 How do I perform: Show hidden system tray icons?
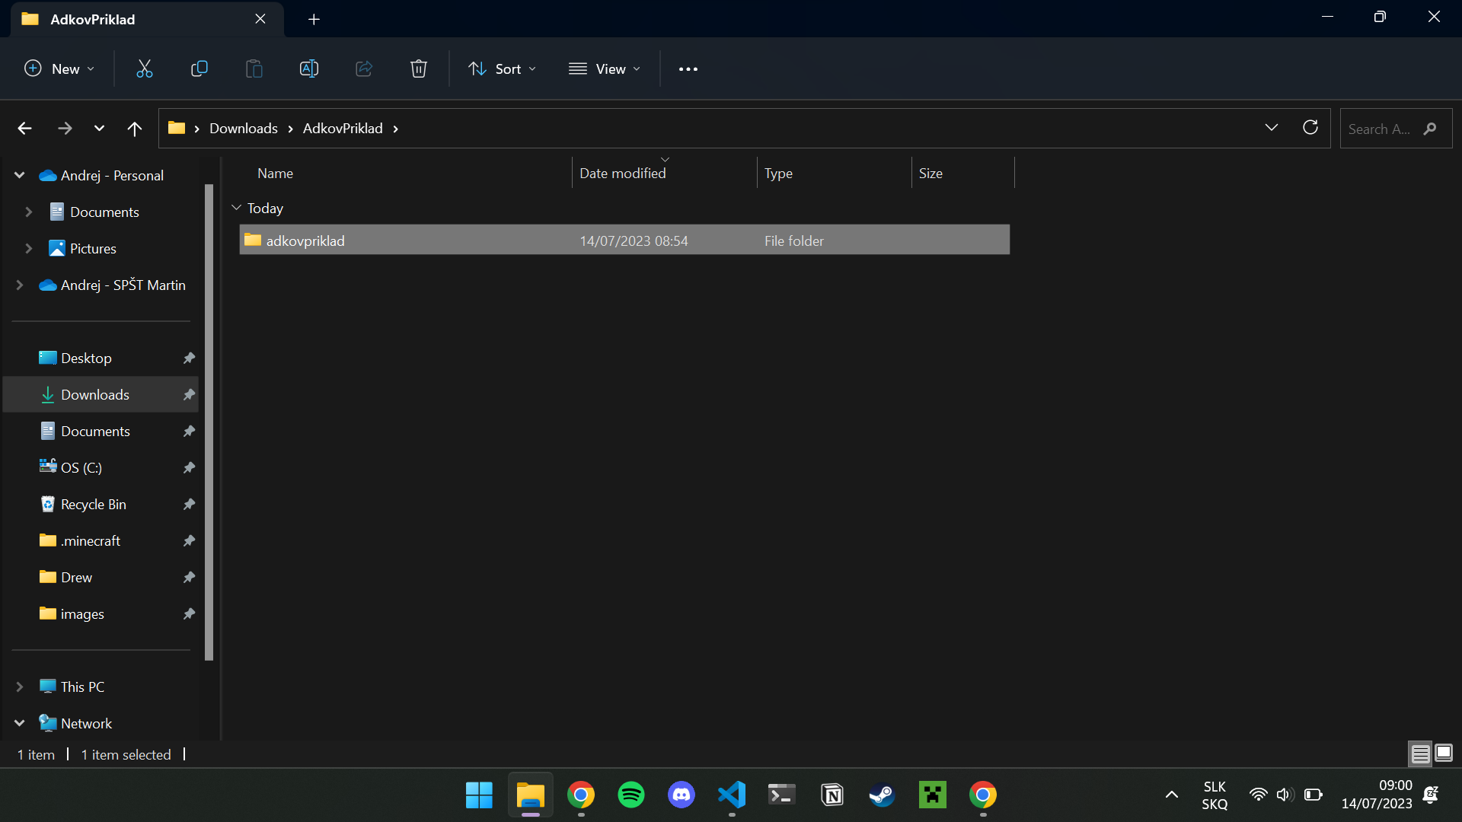[x=1171, y=795]
